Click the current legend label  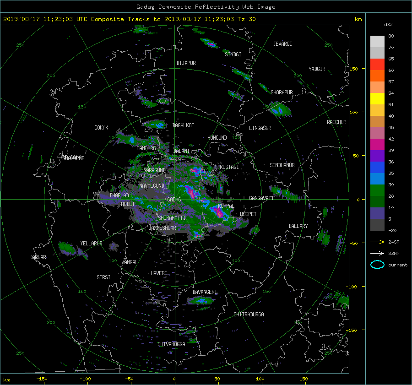click(398, 265)
